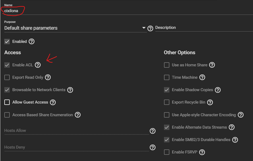View help for Enable Shadow Copies
253x161 pixels.
[218, 90]
